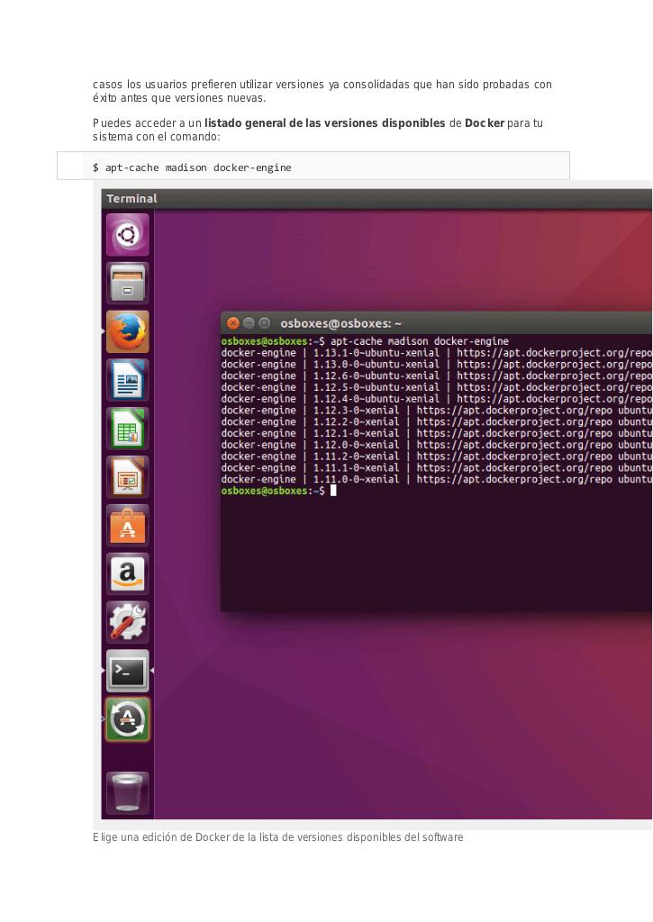The image size is (653, 922).
Task: Click the bold text 'listado general de las versiones disponibles'
Action: click(325, 122)
